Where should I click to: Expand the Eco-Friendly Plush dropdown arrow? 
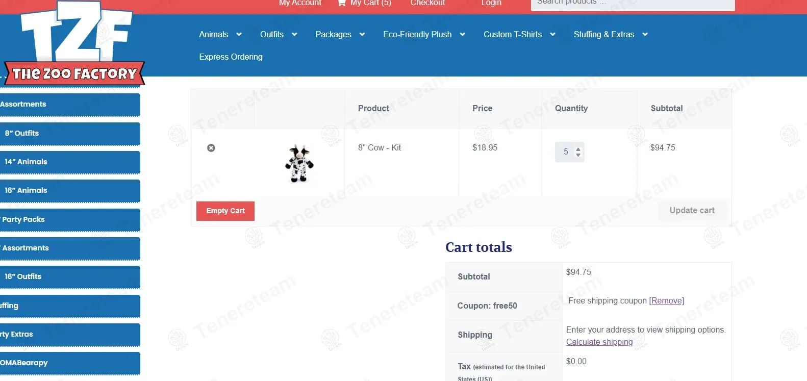463,34
